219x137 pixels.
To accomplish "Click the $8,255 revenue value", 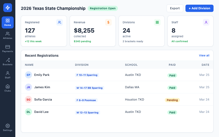I will pos(84,30).
